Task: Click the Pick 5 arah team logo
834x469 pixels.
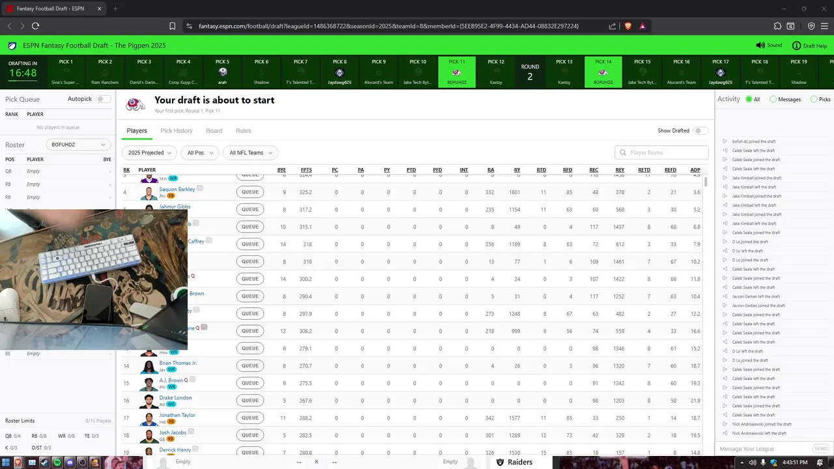Action: (223, 72)
